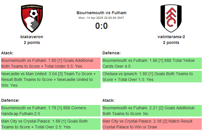This screenshot has width=203, height=133.
Task: Select the Both Teams to Score: No bet
Action: [152, 111]
